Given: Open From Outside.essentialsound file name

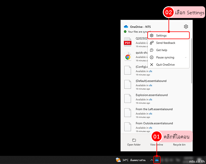Looking at the screenshot, I should (154, 123).
